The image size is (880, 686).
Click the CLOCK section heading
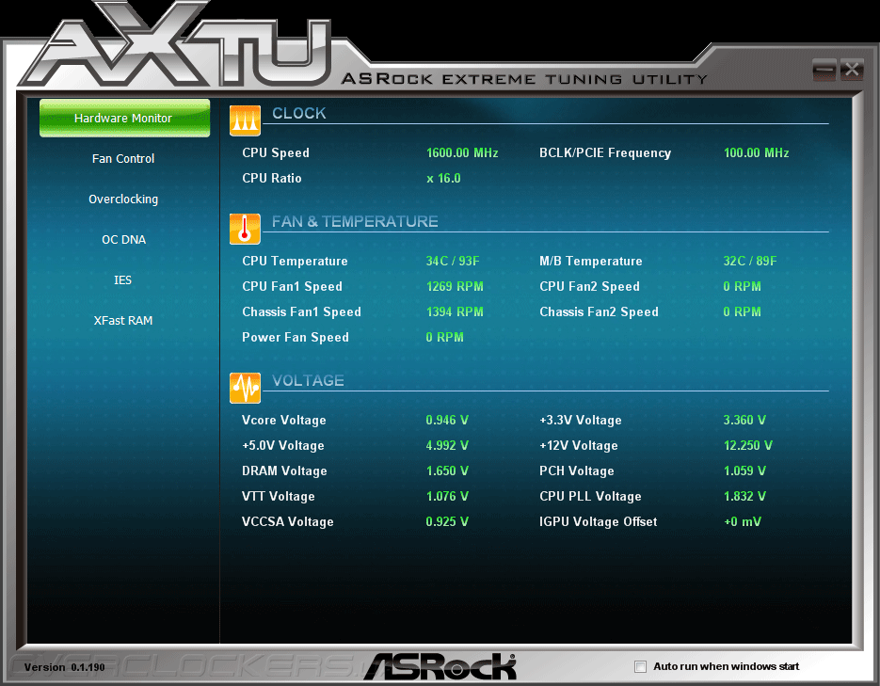point(298,113)
